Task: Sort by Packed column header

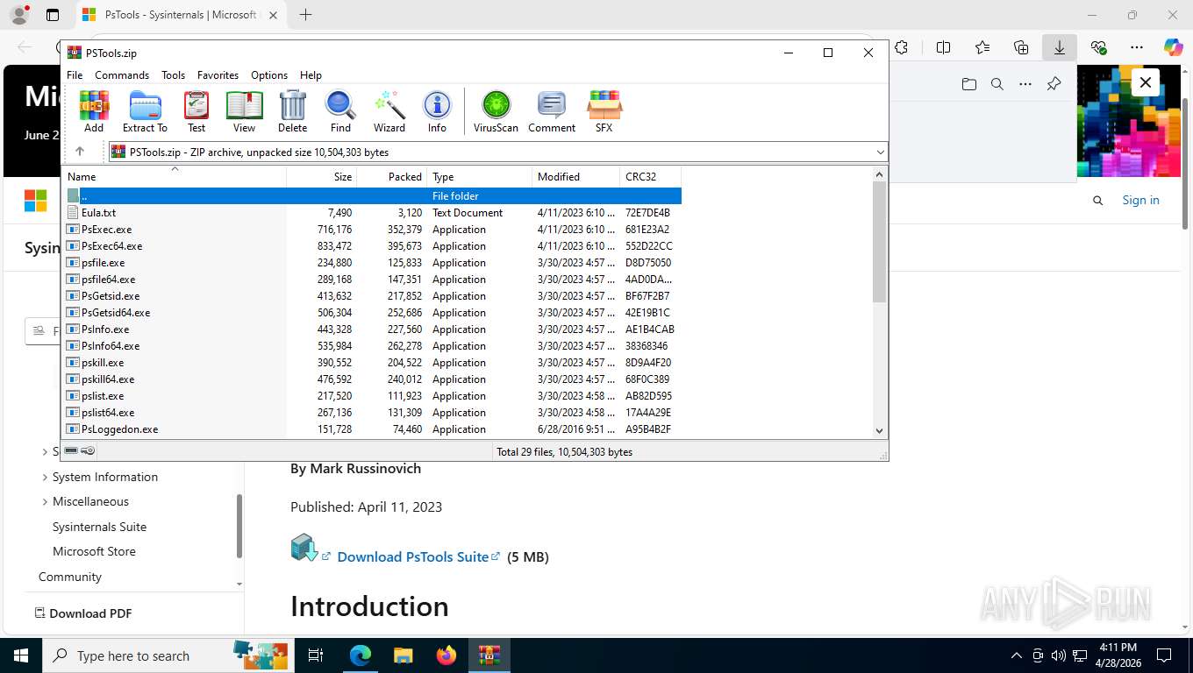Action: (x=392, y=176)
